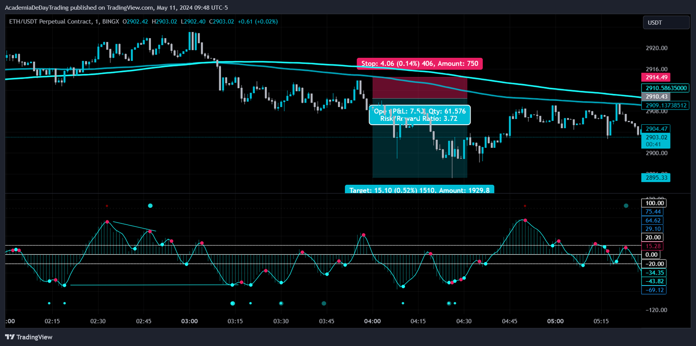Click the 04:00 time axis label

pos(372,321)
